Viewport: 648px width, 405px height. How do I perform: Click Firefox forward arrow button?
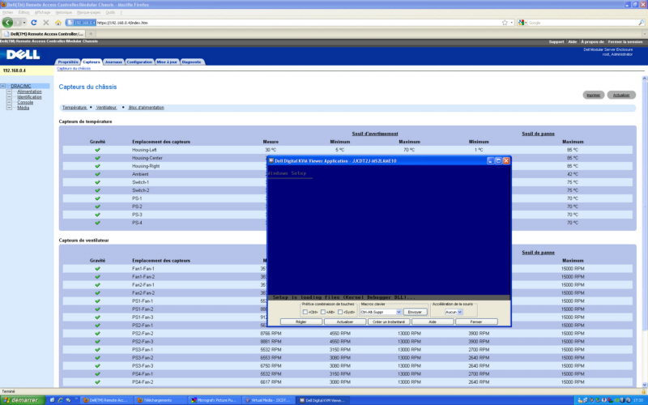point(17,23)
